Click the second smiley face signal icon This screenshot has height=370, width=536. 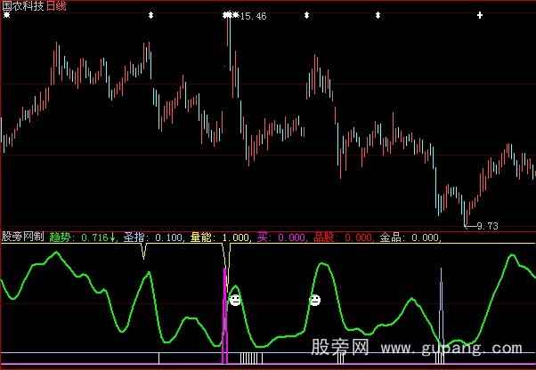click(x=315, y=301)
